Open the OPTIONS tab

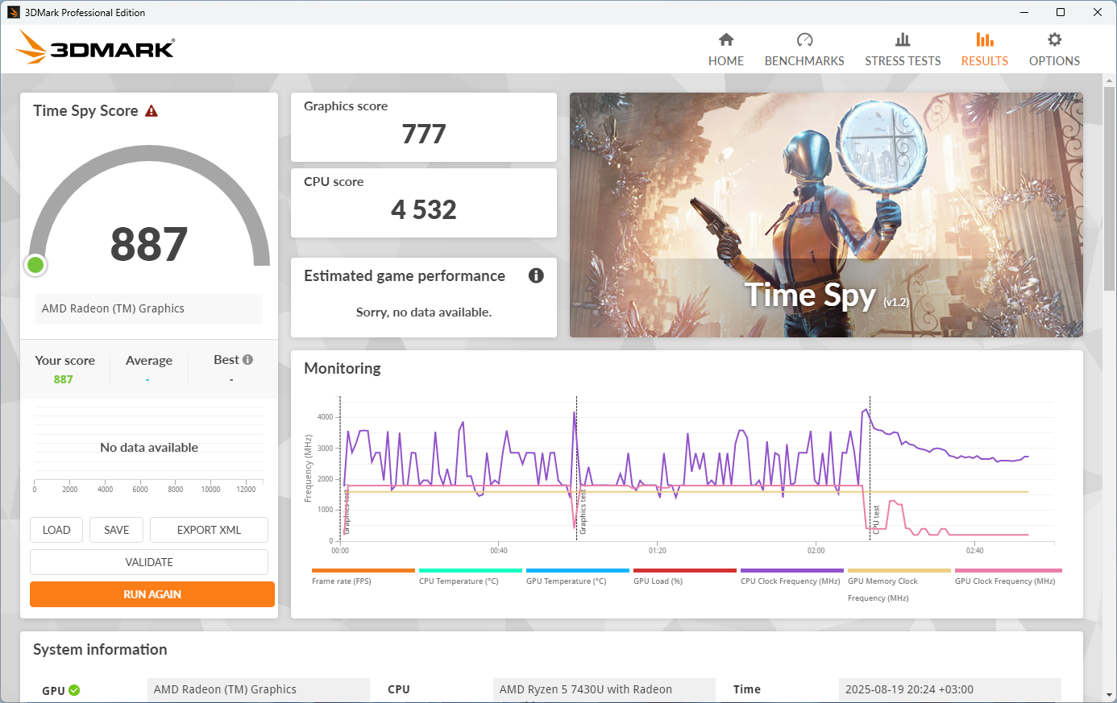coord(1054,61)
